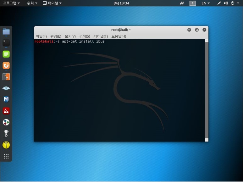Click the scrollbar down arrow in terminal
This screenshot has width=243, height=182.
(x=207, y=140)
